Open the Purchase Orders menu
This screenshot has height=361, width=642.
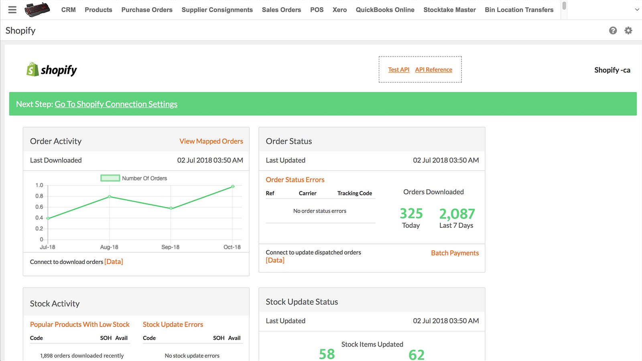[147, 10]
